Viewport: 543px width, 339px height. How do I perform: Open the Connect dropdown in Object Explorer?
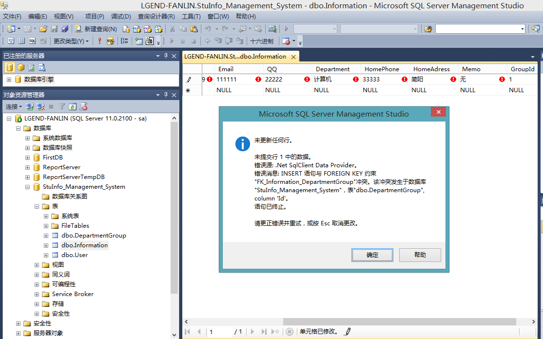pyautogui.click(x=14, y=106)
